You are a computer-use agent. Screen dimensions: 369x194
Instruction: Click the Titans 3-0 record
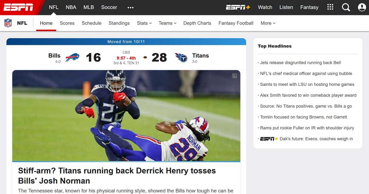[195, 62]
